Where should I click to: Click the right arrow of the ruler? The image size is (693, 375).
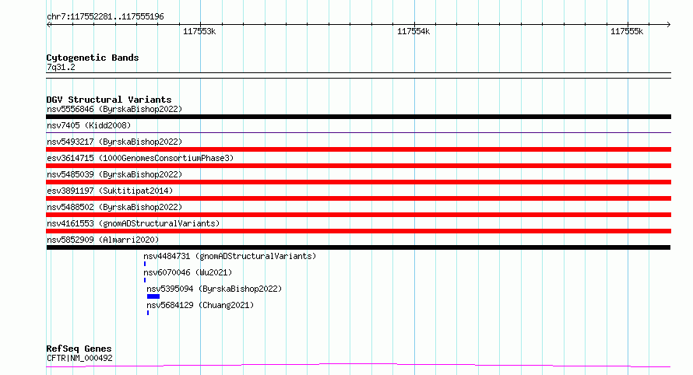tap(668, 25)
